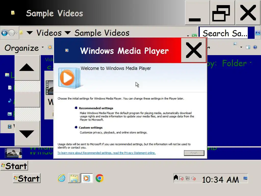Screen dimensions: 261x196
Task: Launch Google Chrome from the taskbar
Action: tap(100, 178)
